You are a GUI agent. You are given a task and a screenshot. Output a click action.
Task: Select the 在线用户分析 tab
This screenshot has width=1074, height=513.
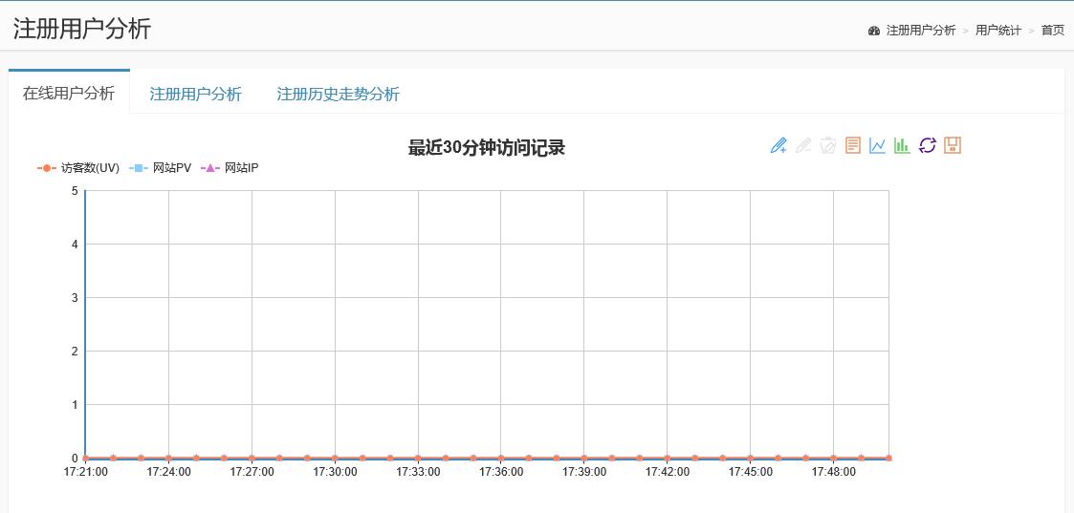click(69, 93)
